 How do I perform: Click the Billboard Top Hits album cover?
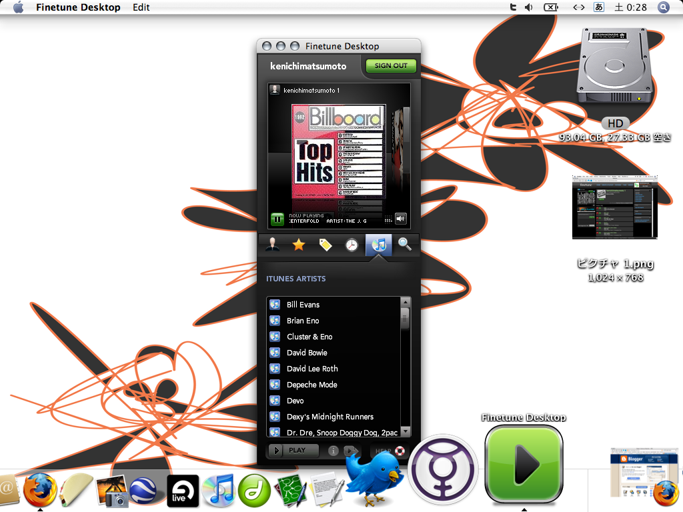click(x=339, y=151)
